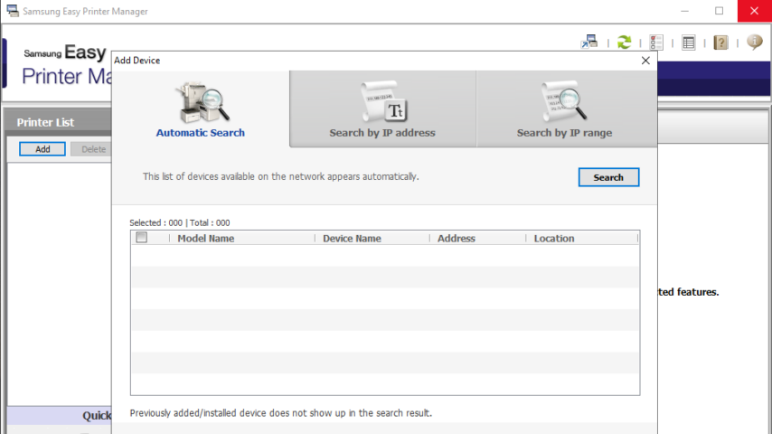Minimize the Samsung Easy Printer Manager window

tap(684, 11)
